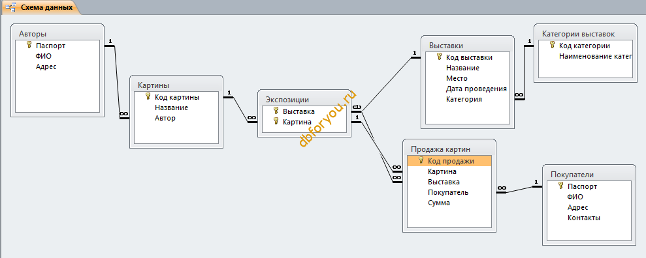Select the Категория field in Выставки
646x258 pixels.
pyautogui.click(x=467, y=99)
